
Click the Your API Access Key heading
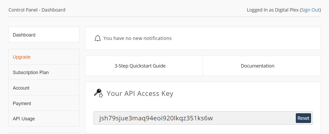[140, 94]
